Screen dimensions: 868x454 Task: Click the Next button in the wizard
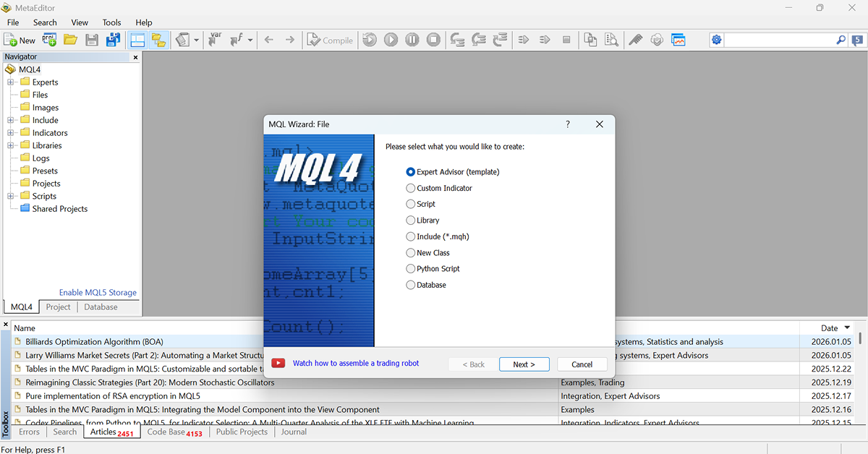(524, 364)
